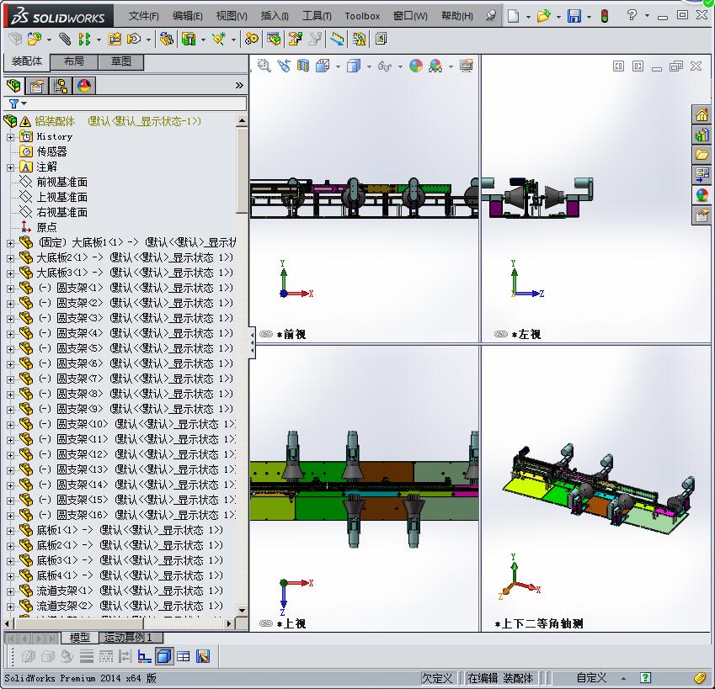The height and width of the screenshot is (689, 715).
Task: Toggle the Shaded view button in bottom toolbar
Action: (164, 656)
